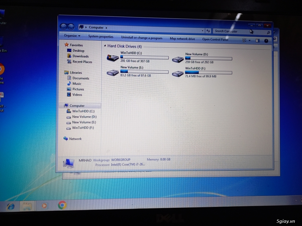Image resolution: width=302 pixels, height=226 pixels.
Task: Select Computer in the navigation pane
Action: [x=77, y=105]
